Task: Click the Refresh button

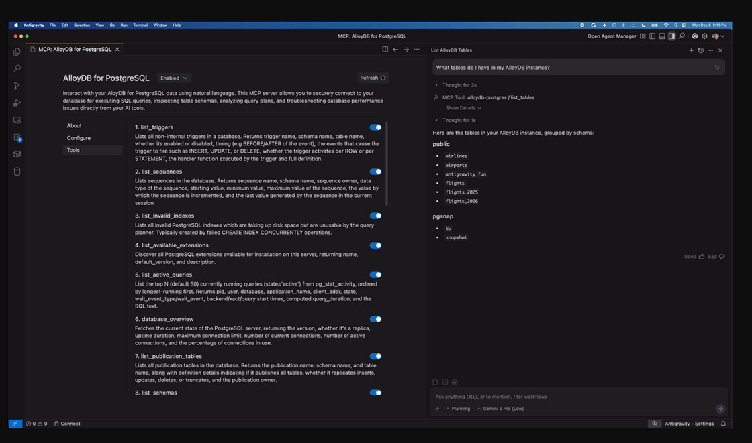Action: pos(373,78)
